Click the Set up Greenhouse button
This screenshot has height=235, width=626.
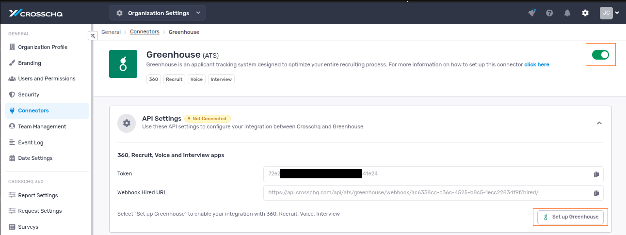pos(571,217)
